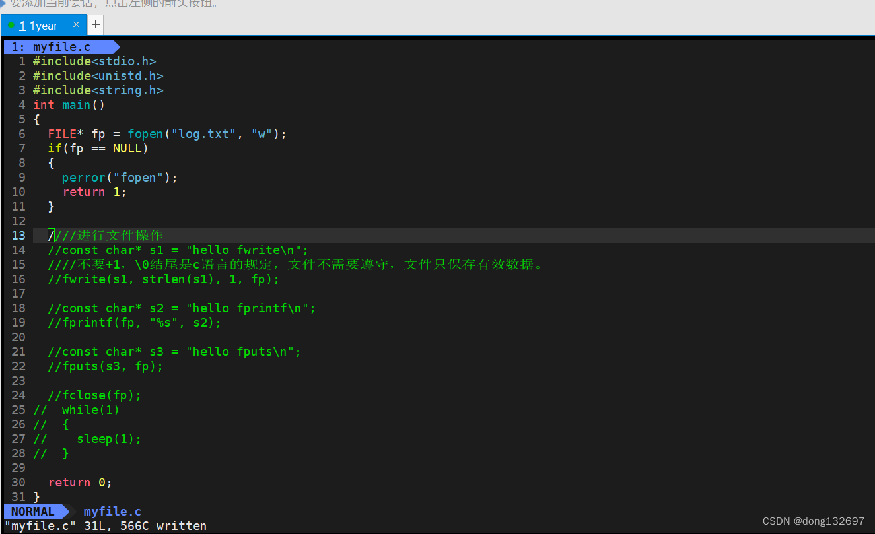Click the commented fprintf(fp, "%s", s2) line
Image resolution: width=875 pixels, height=534 pixels.
coord(134,323)
